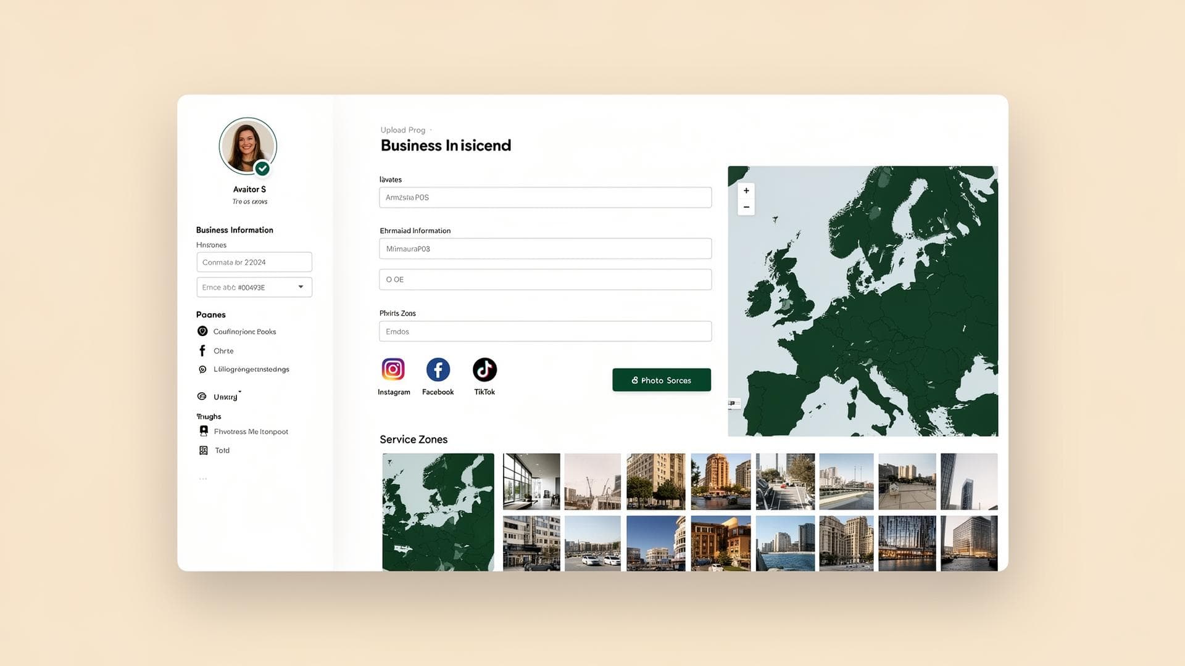Open the glass interior photo thumbnail

click(x=531, y=481)
